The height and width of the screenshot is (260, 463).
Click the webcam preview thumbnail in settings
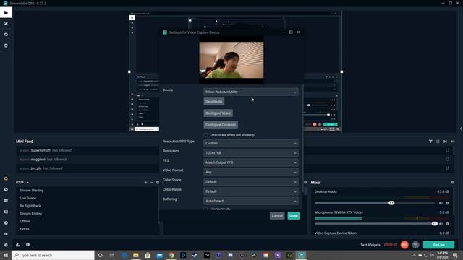tap(231, 60)
